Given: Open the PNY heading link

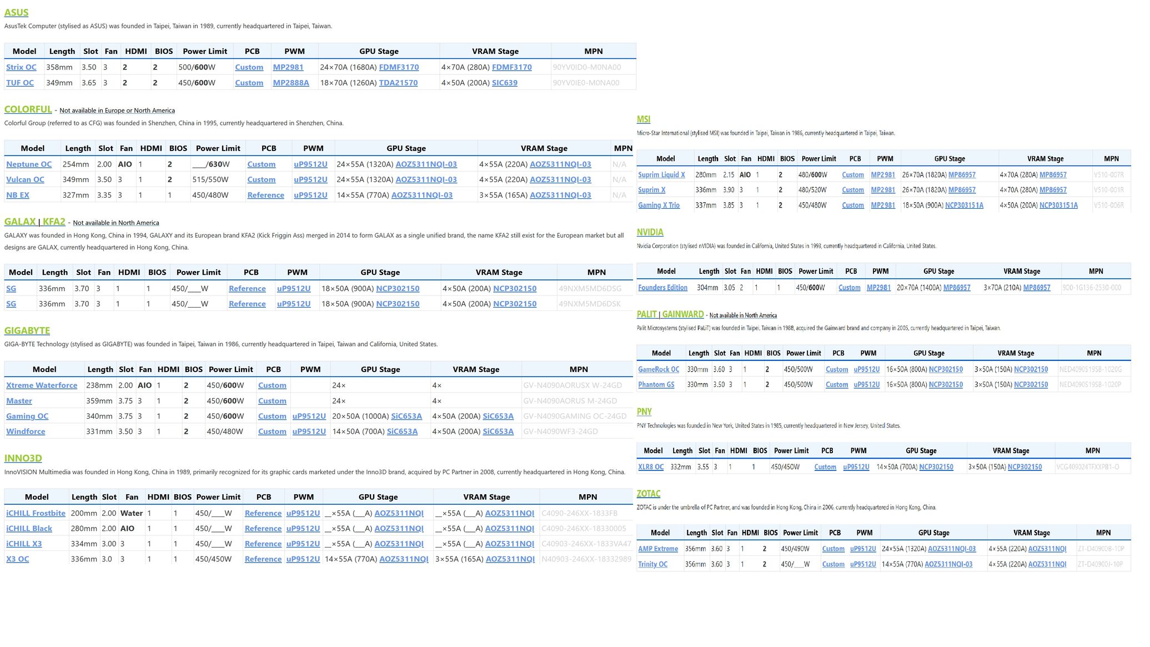Looking at the screenshot, I should pos(644,412).
